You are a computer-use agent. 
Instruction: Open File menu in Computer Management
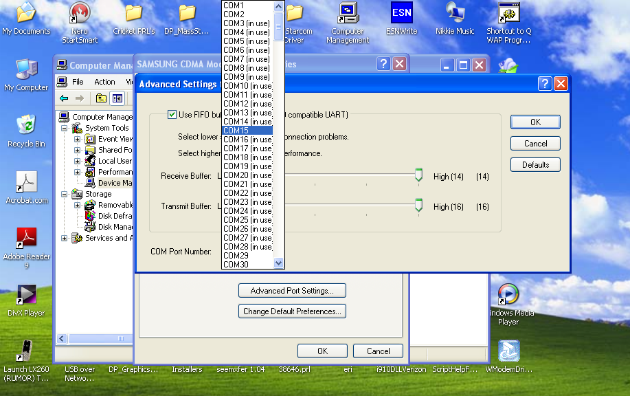pyautogui.click(x=78, y=82)
